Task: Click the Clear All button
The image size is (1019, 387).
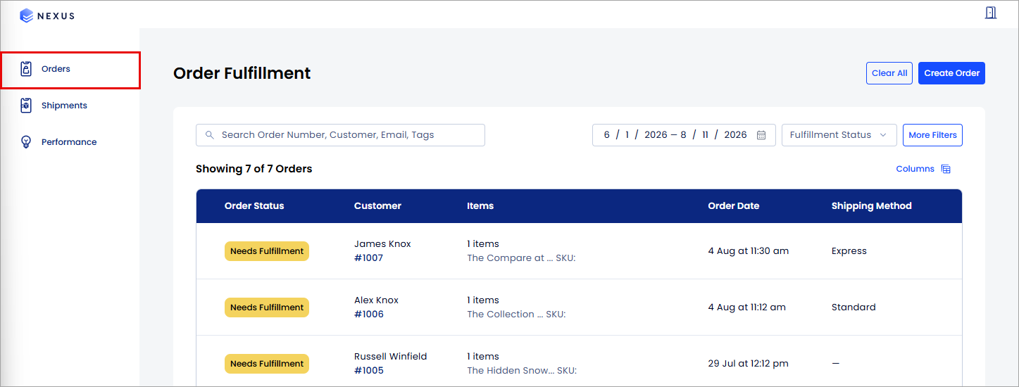Action: coord(889,73)
